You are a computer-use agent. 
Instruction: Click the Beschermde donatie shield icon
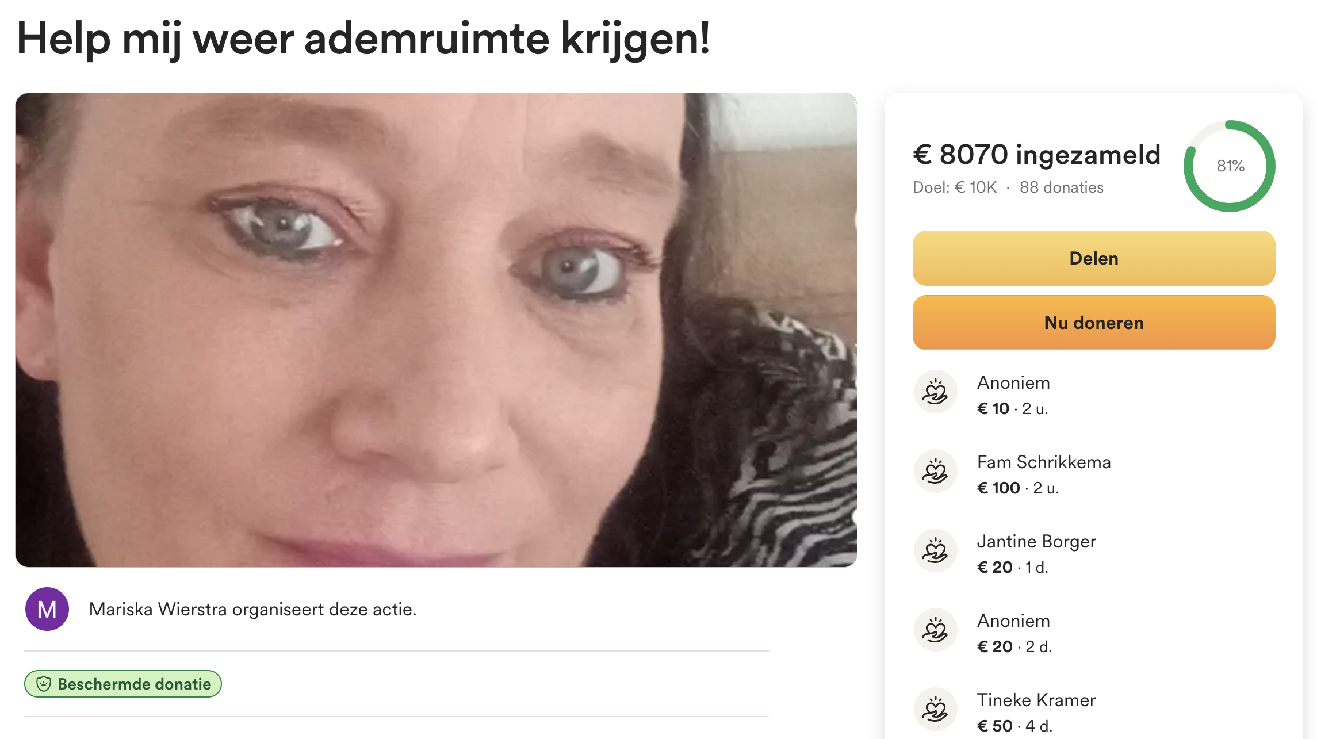(44, 684)
